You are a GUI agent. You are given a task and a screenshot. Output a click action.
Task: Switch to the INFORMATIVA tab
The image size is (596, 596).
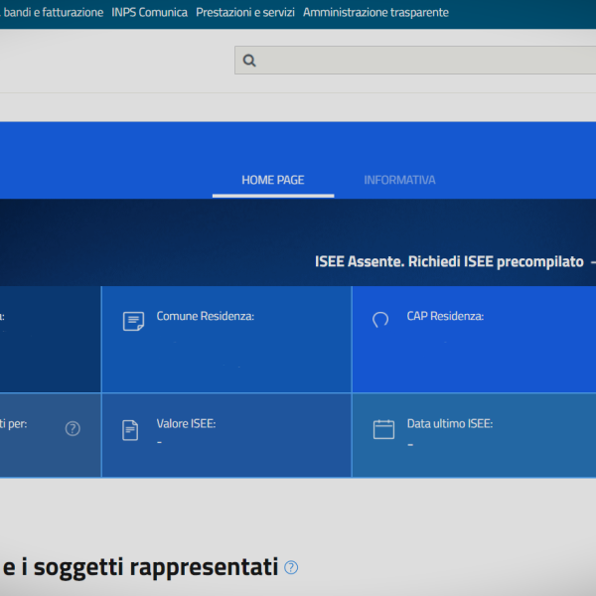coord(399,180)
